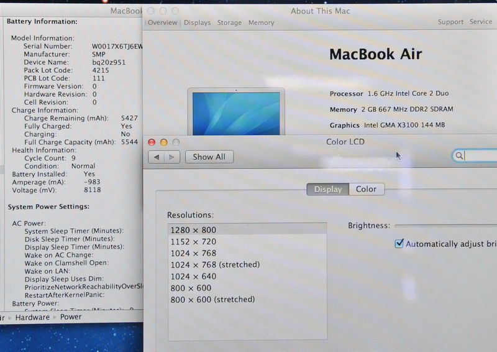Close the Color LCD window with the red button

click(152, 142)
